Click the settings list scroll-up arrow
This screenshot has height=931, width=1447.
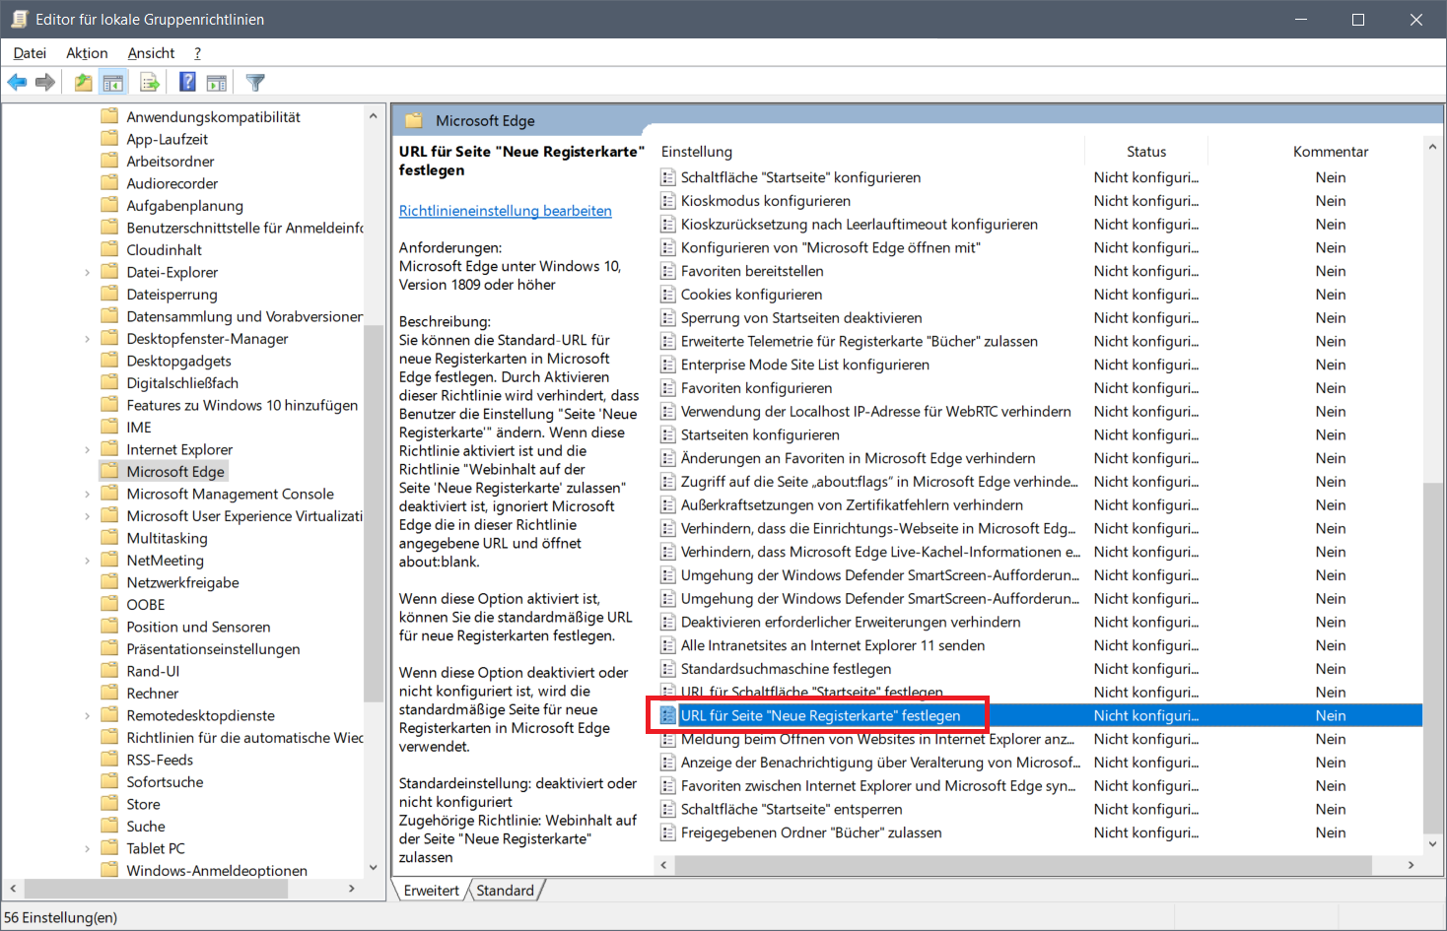(x=1432, y=147)
